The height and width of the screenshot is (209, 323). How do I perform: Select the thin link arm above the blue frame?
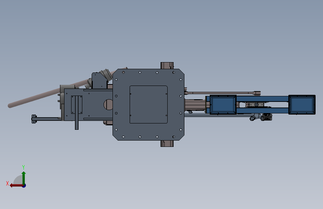222,93
